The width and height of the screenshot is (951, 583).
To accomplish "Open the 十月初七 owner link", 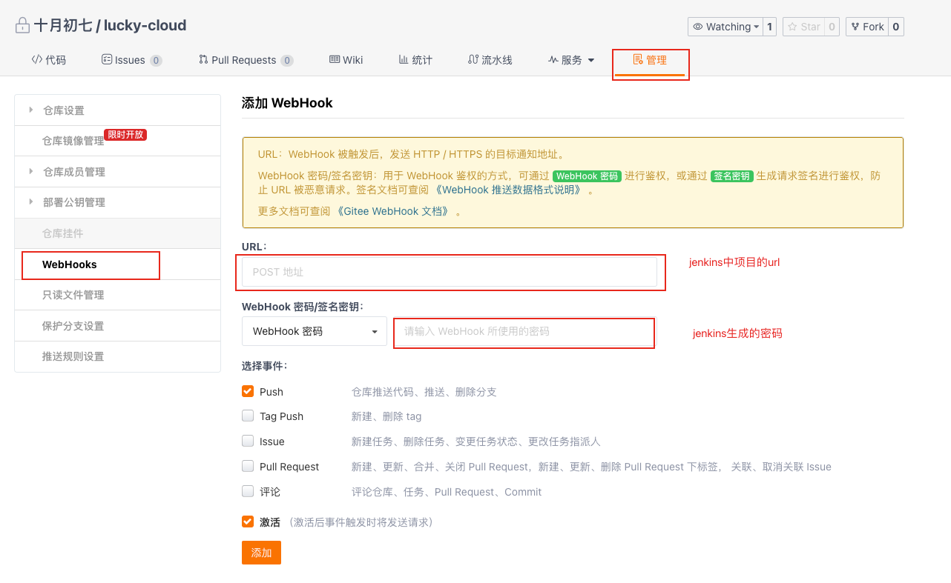I will 63,26.
